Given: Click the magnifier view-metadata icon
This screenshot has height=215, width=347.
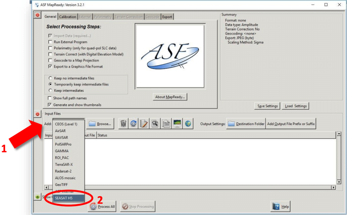Looking at the screenshot, I should coord(155,124).
